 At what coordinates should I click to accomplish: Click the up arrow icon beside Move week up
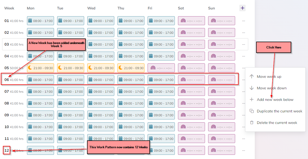coord(252,76)
